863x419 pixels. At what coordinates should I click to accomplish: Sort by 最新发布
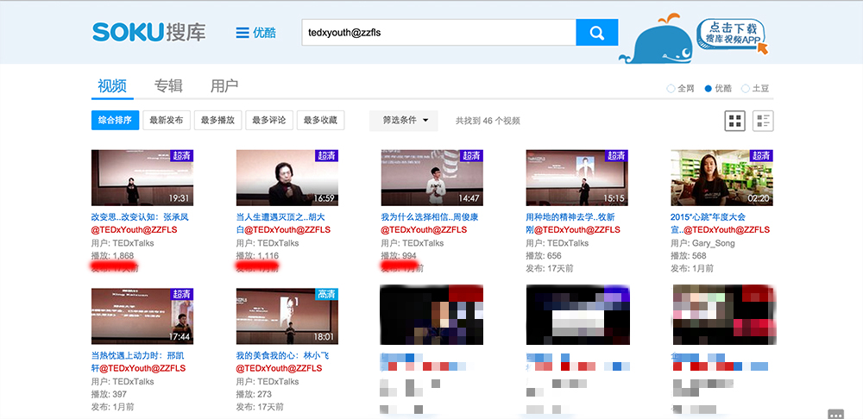click(167, 121)
